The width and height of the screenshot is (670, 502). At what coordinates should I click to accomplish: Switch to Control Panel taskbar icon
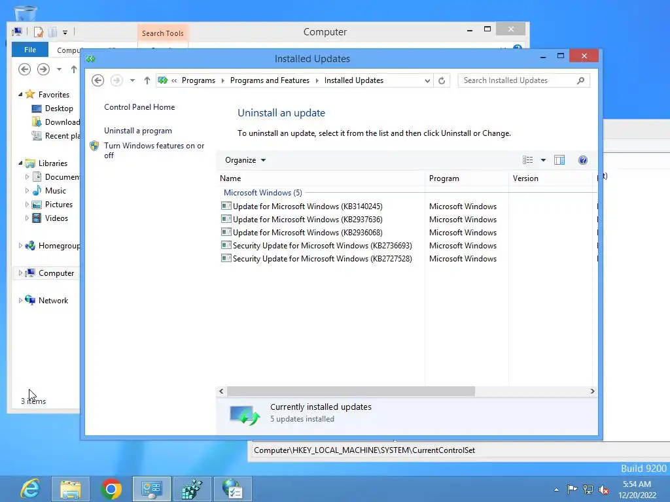tap(152, 489)
